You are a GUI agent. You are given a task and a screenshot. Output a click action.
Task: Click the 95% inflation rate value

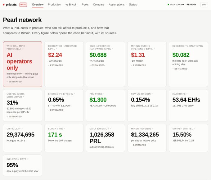pos(12,165)
